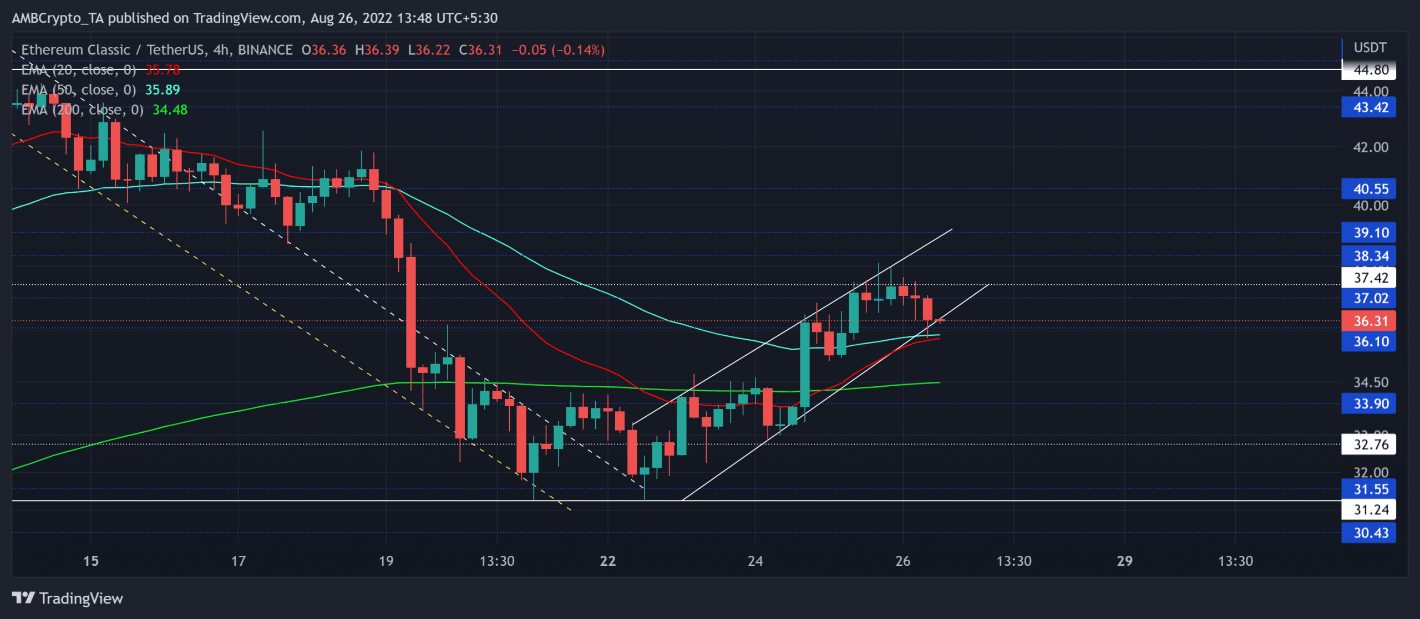Click the TradingView logo icon

23,598
